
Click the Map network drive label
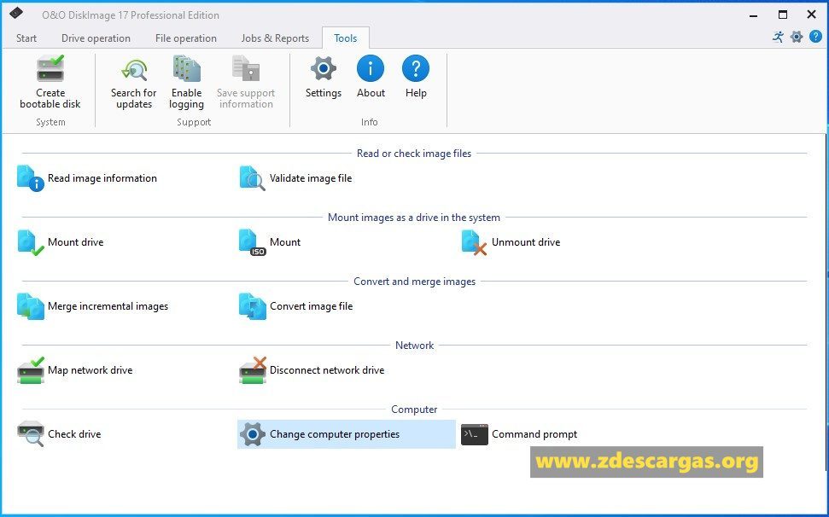point(90,370)
